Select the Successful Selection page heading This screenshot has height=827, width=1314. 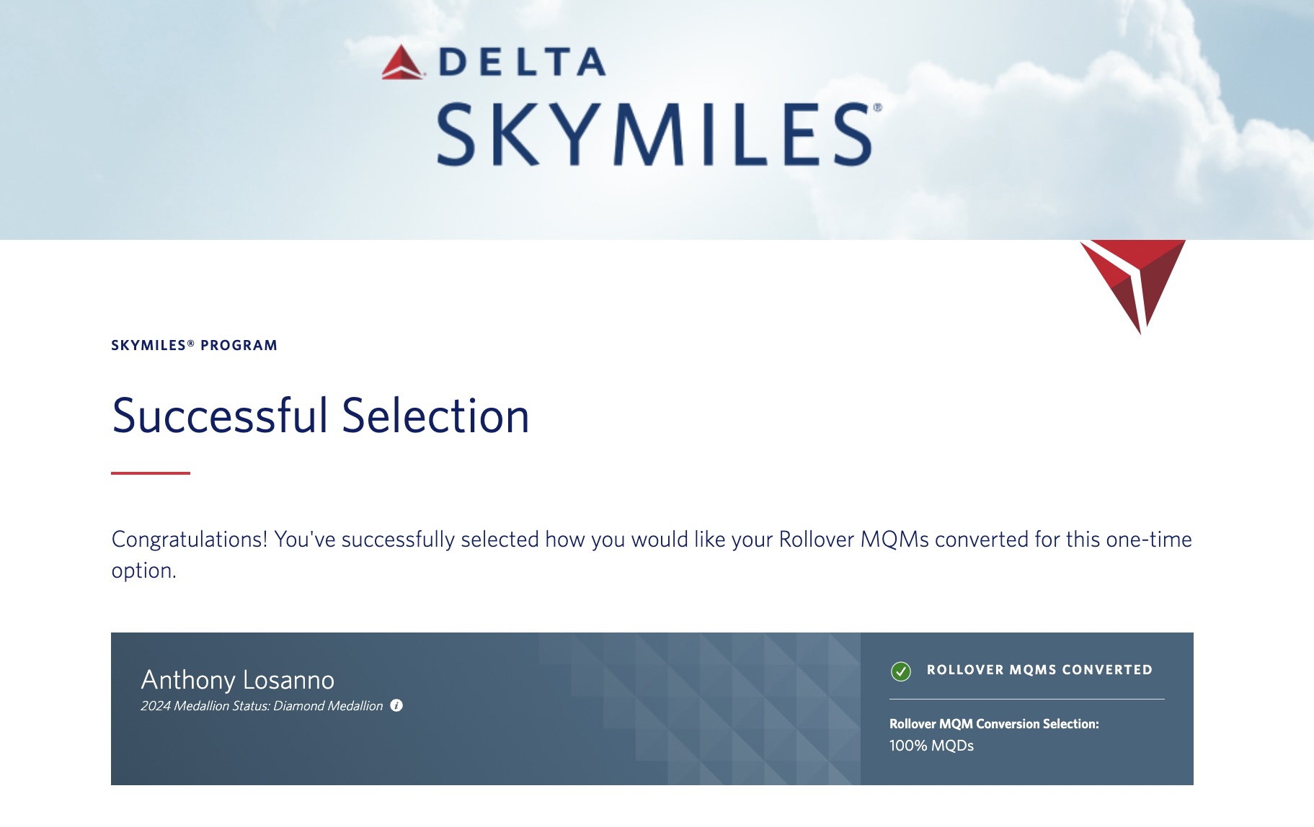tap(321, 418)
